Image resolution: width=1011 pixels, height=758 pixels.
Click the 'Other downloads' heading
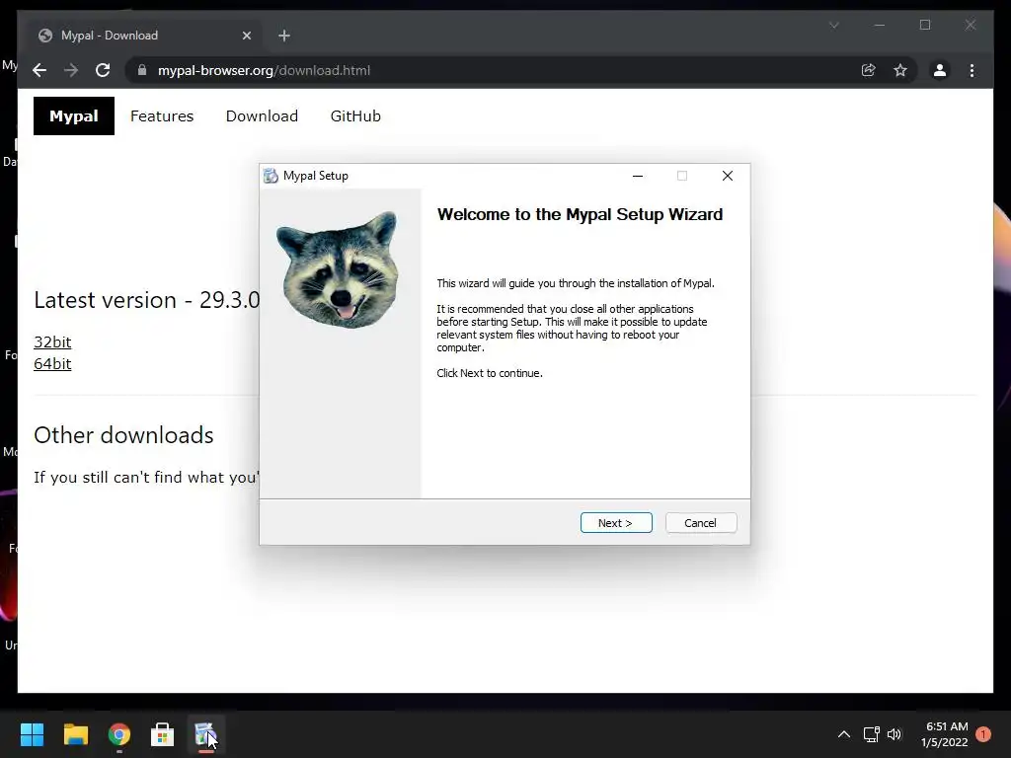123,435
